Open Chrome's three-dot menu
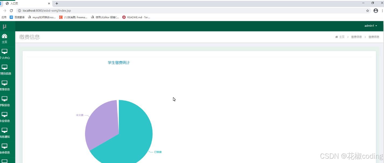Viewport: 384px width, 163px height. point(382,11)
